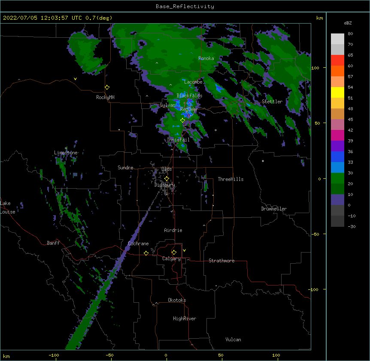Click the Okotoks label
This screenshot has height=361, width=370.
click(x=177, y=300)
